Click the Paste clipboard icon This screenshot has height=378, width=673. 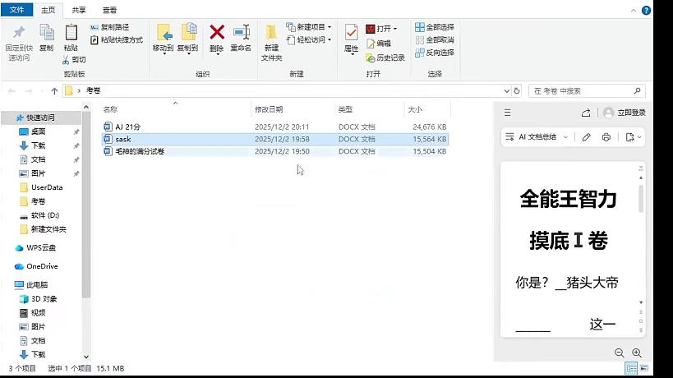tap(71, 33)
